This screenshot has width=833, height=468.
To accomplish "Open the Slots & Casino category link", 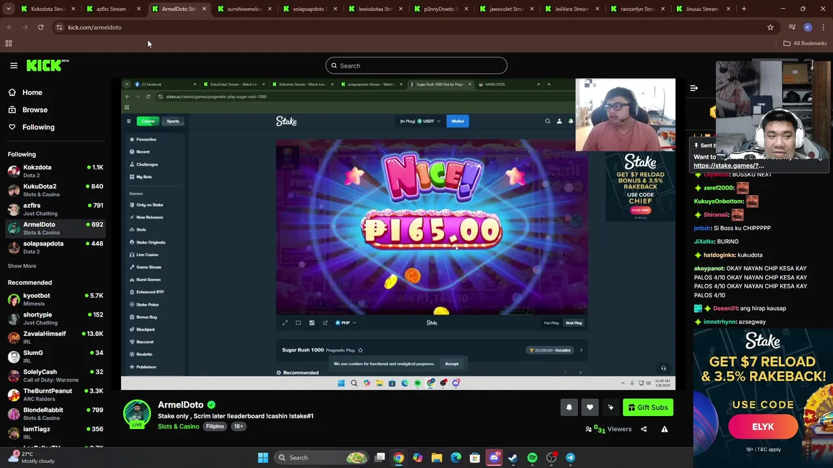I will 178,426.
